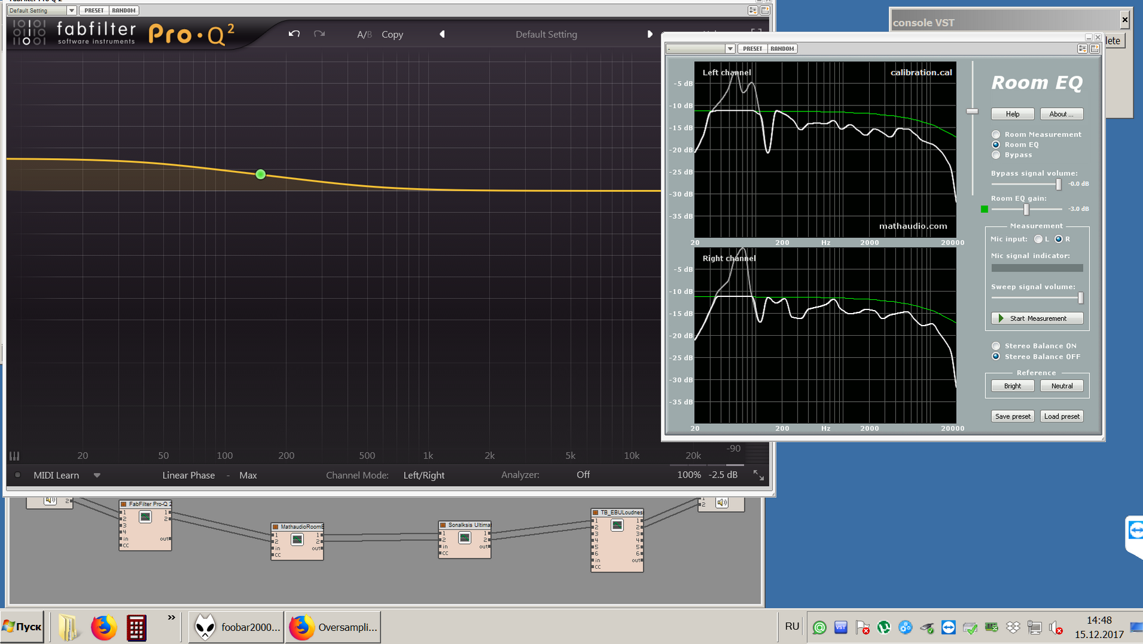Click the Sweep signal volume slider handle
1143x644 pixels.
pos(1080,298)
